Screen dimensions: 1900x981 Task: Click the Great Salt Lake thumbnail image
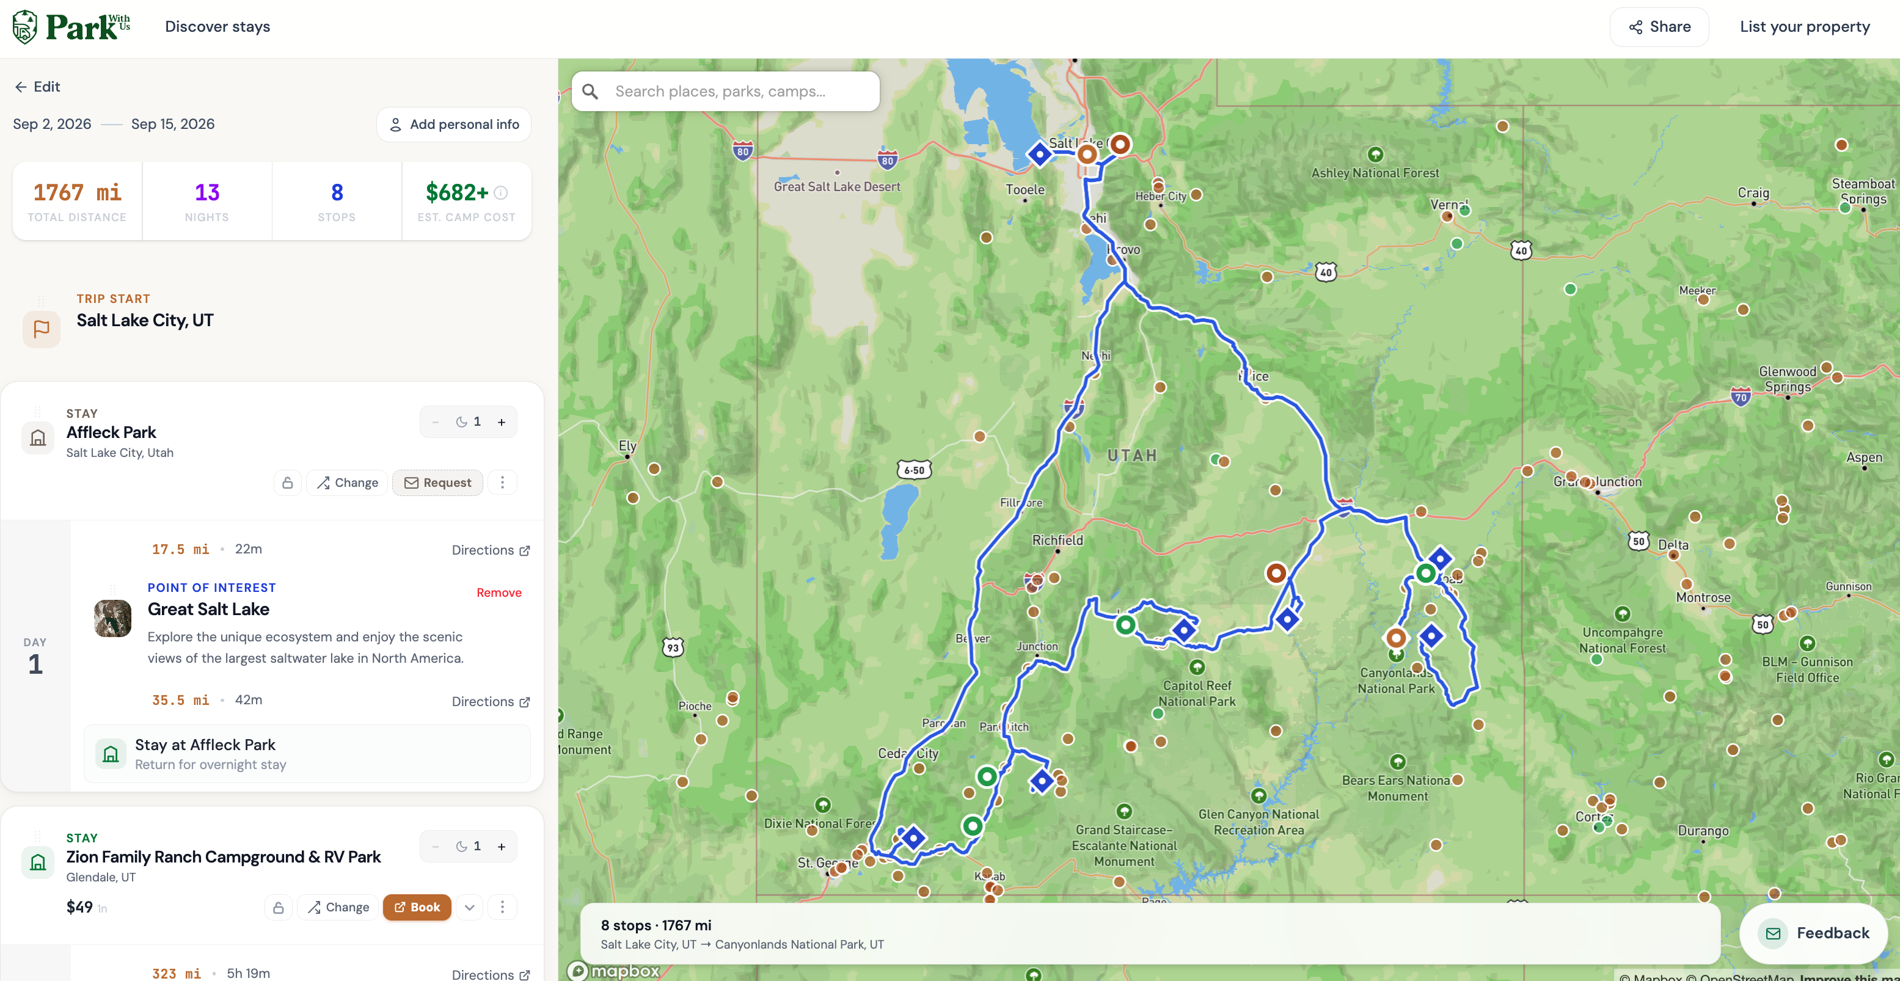(x=113, y=618)
